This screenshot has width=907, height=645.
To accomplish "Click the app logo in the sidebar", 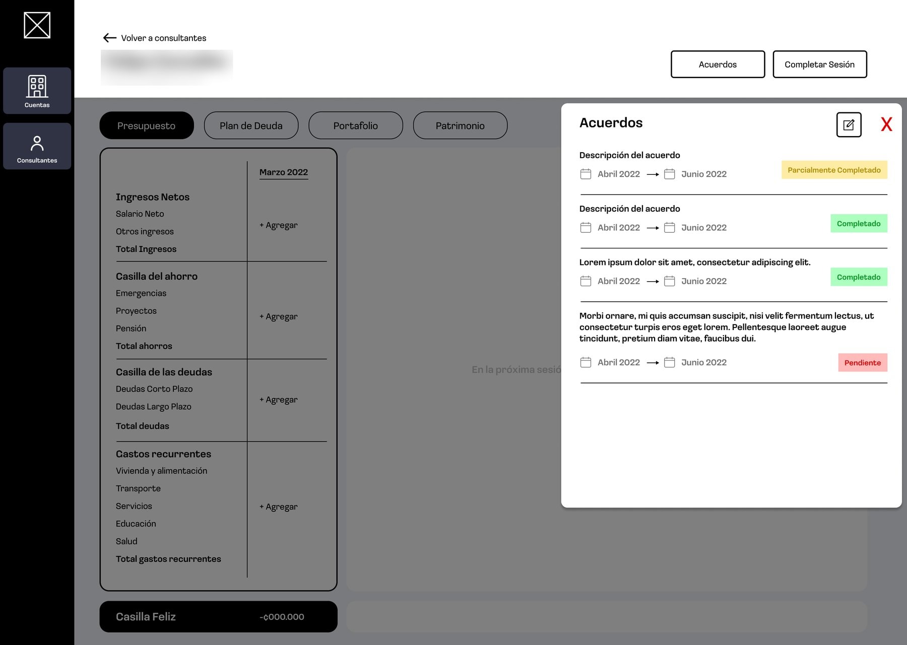I will (37, 25).
